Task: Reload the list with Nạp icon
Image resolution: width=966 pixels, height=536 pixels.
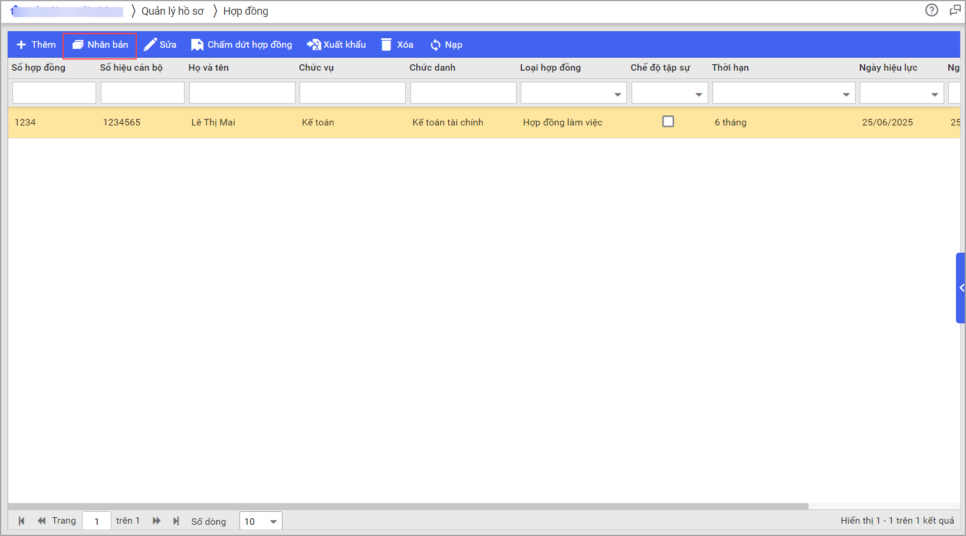Action: (435, 45)
